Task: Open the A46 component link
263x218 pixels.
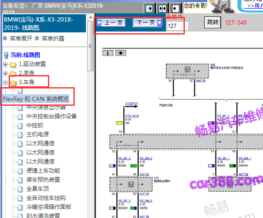Action: pyautogui.click(x=212, y=65)
